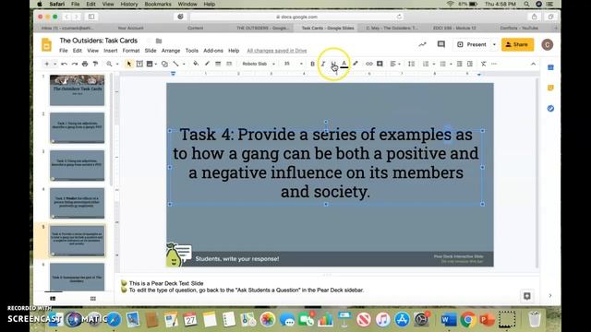Move presentation with the folder icon
The height and width of the screenshot is (332, 591).
(159, 41)
